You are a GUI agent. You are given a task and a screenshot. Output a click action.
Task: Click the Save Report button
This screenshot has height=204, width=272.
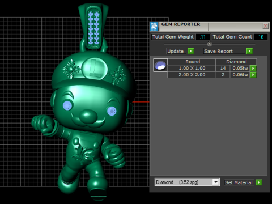(x=224, y=51)
